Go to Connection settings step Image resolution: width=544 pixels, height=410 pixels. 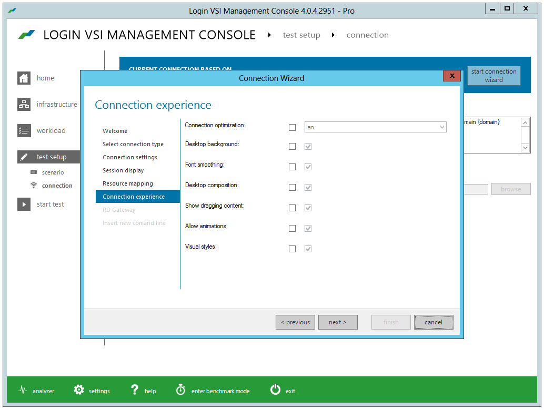point(130,157)
